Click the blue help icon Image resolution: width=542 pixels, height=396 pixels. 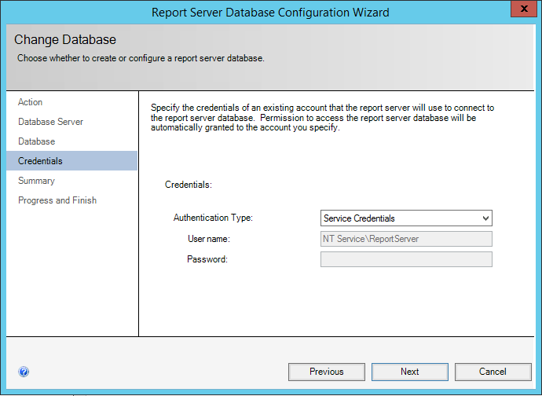(23, 372)
